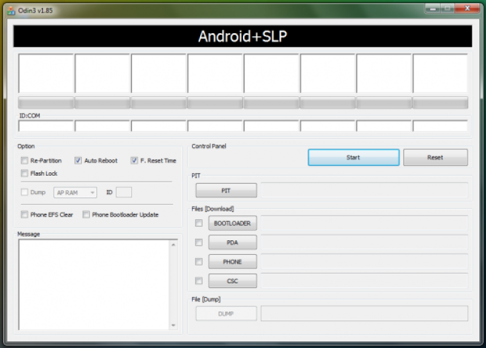Click the Message scrollbar down arrow
This screenshot has height=348, width=486.
click(174, 325)
